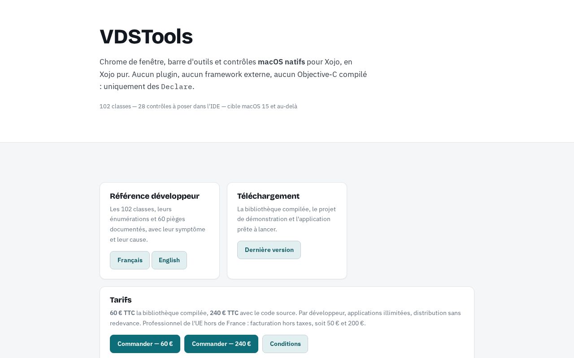Click the bold 'macOS natifs' text
Image resolution: width=574 pixels, height=358 pixels.
[281, 62]
